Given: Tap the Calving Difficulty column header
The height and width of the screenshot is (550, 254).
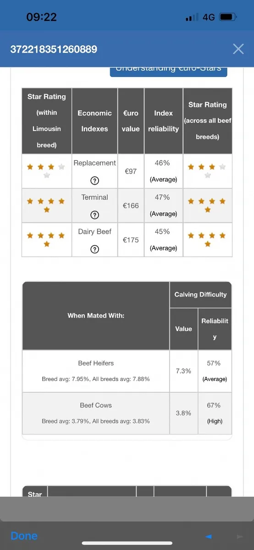Looking at the screenshot, I should (200, 295).
